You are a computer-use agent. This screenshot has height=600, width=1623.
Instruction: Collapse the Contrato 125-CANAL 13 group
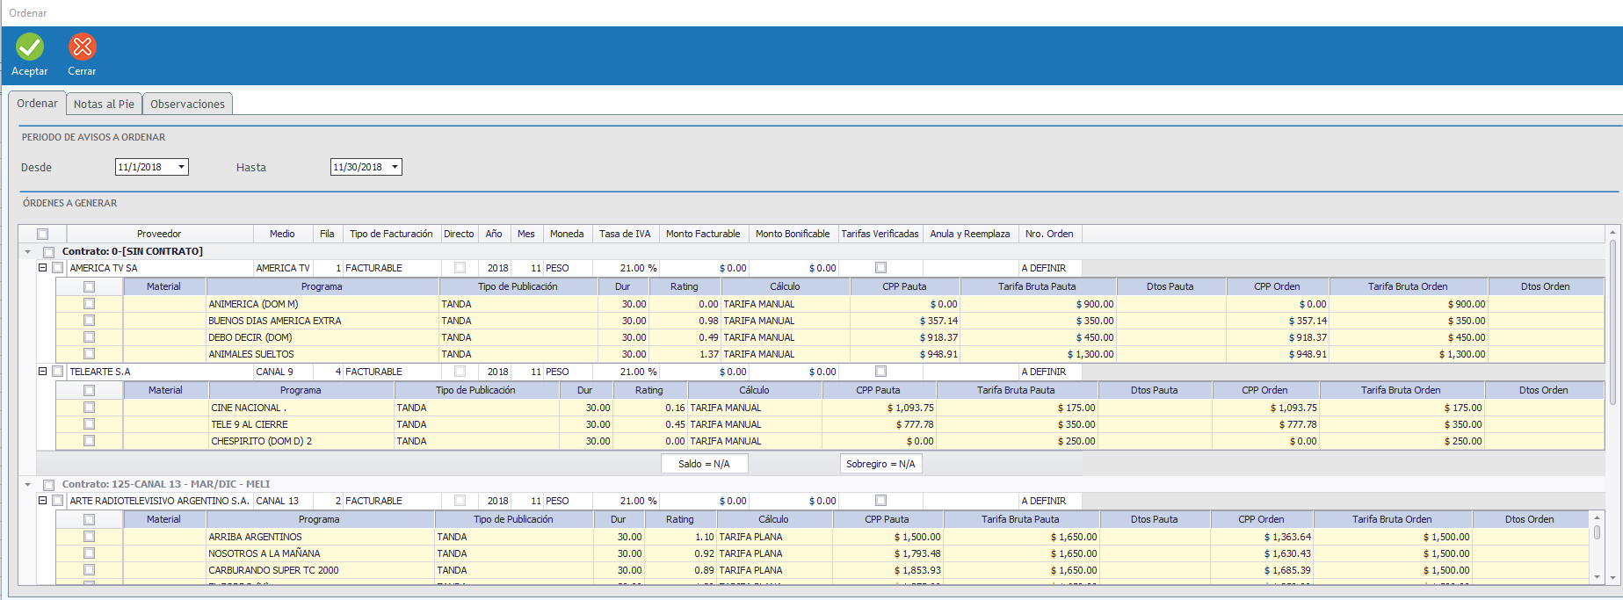click(x=28, y=485)
